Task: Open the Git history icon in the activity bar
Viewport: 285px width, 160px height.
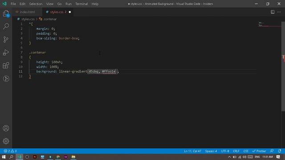Action: point(6,79)
